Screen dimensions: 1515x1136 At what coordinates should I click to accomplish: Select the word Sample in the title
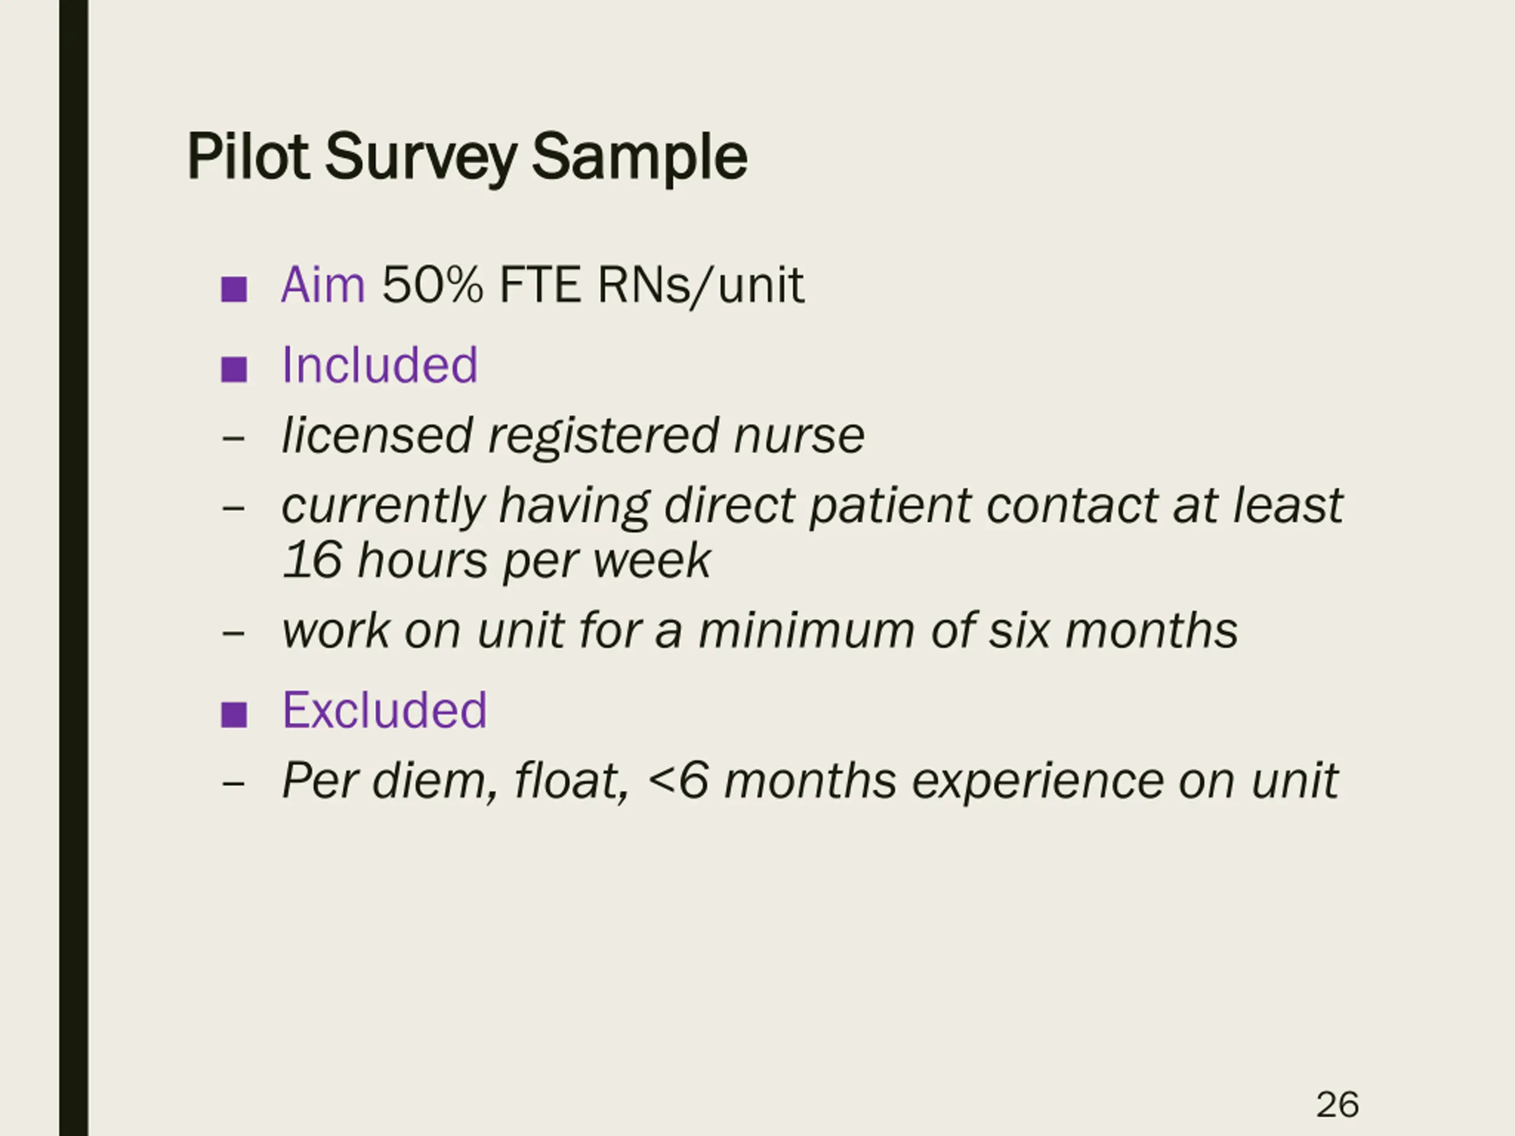[x=639, y=157]
